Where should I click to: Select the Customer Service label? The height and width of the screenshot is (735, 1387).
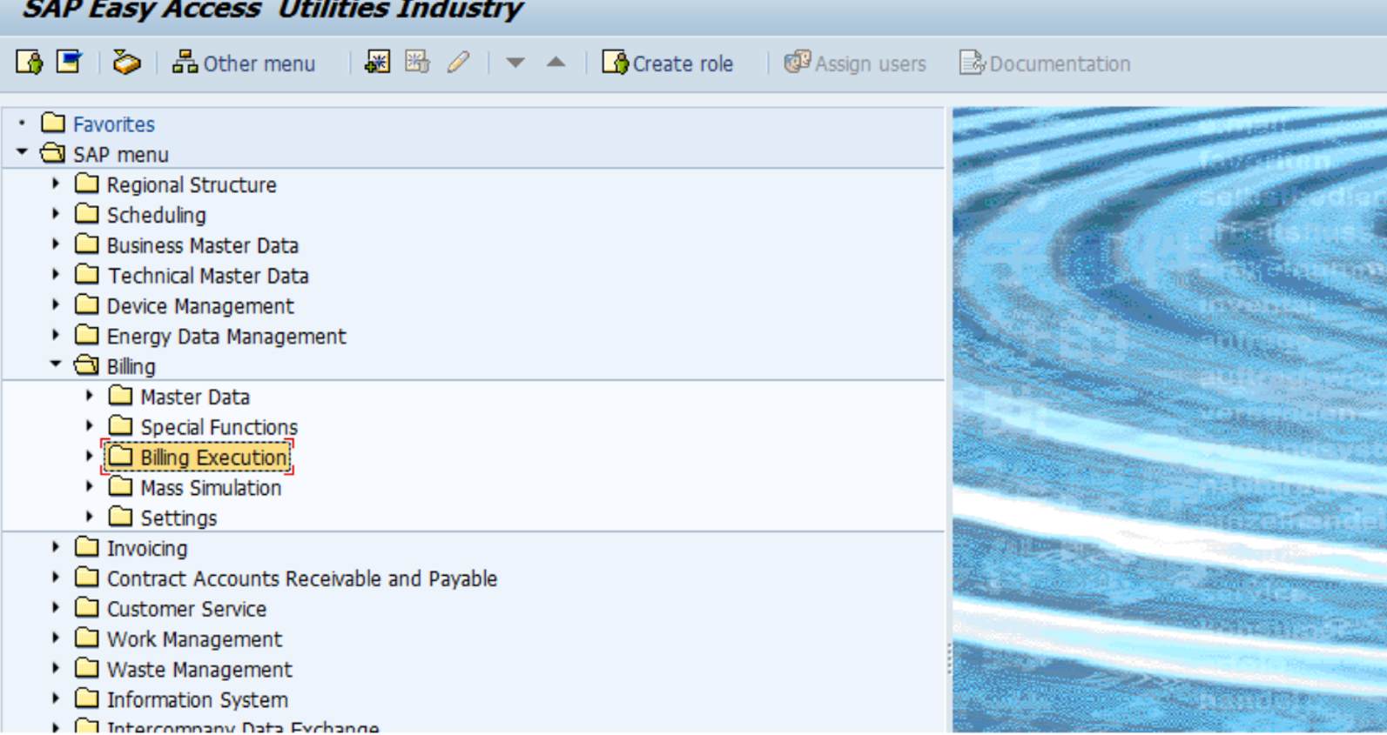[186, 609]
